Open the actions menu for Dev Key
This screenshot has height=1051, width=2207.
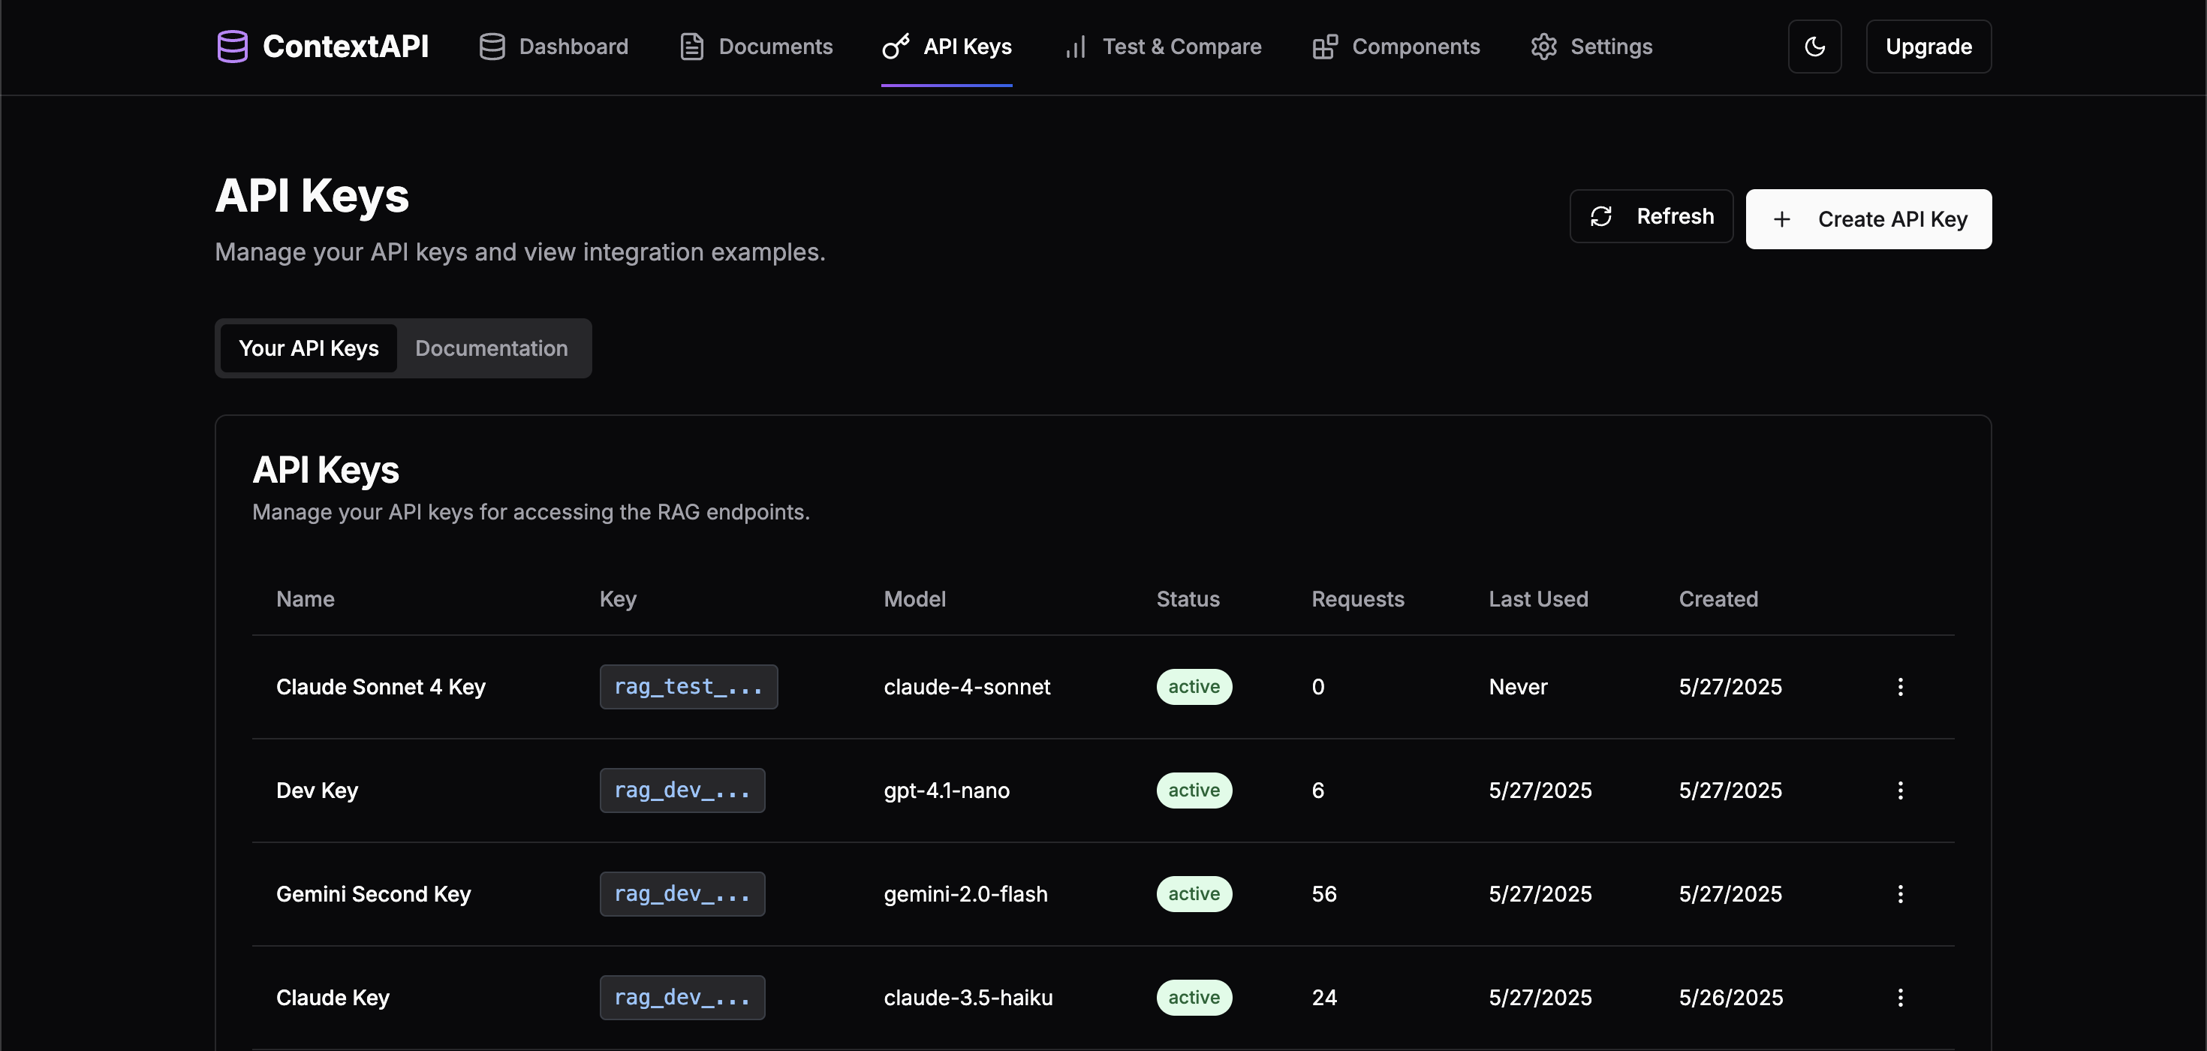[x=1900, y=790]
